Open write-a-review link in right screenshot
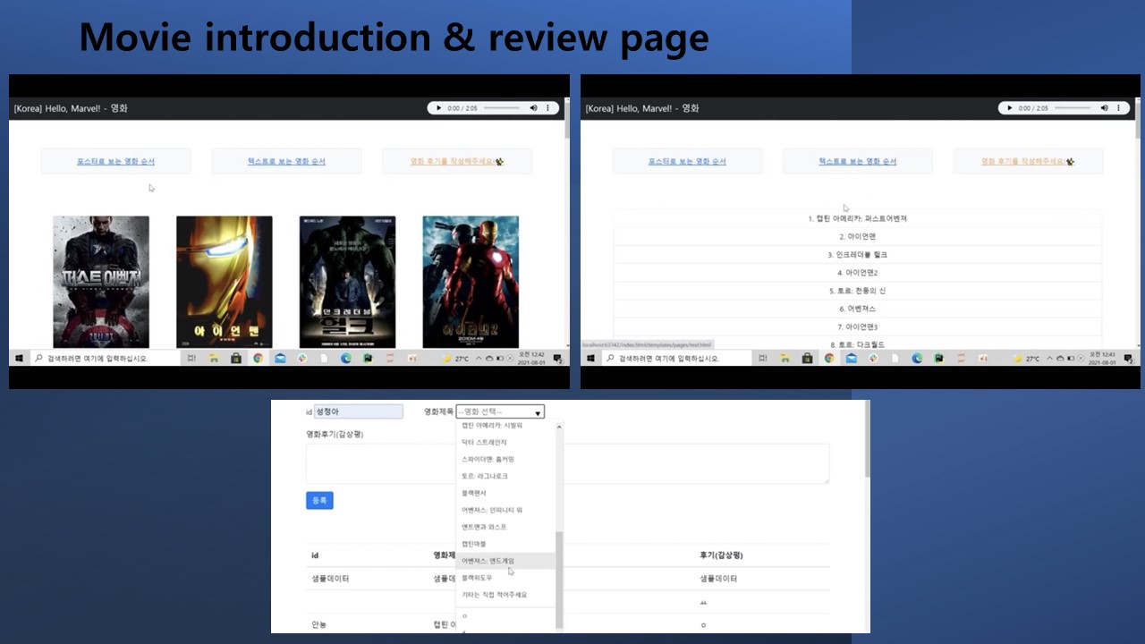The image size is (1145, 644). tap(1028, 162)
